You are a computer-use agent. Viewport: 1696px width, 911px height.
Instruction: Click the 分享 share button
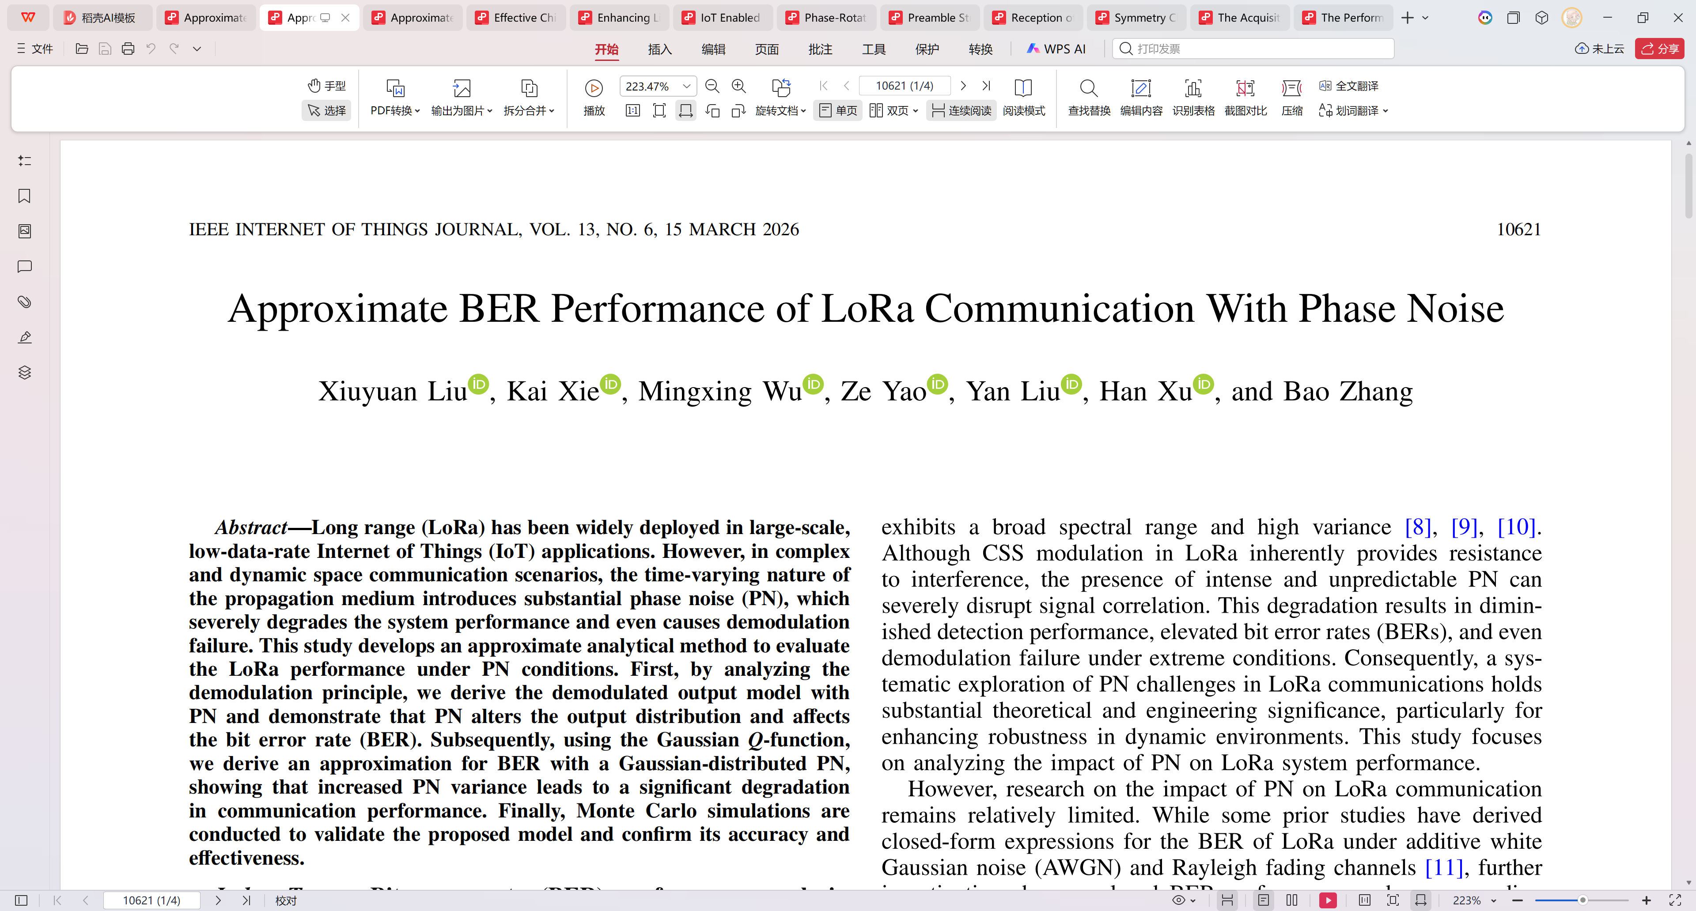pyautogui.click(x=1659, y=49)
